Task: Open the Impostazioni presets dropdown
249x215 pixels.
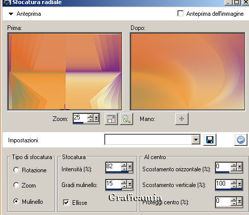Action: [196, 140]
